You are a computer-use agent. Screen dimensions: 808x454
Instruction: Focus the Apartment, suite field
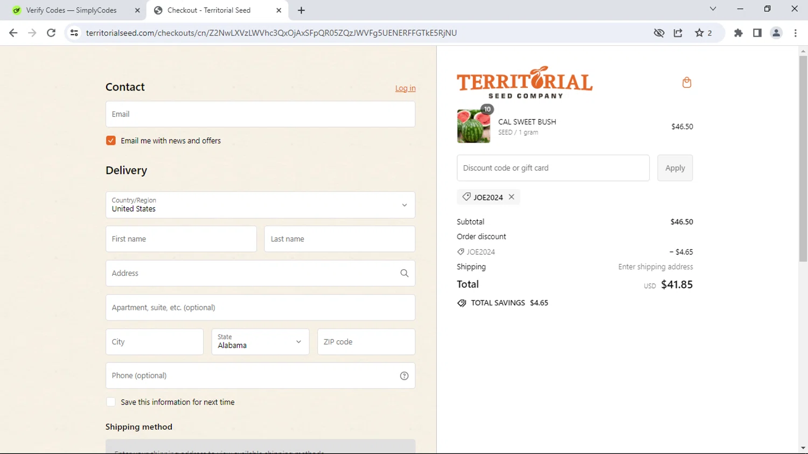point(260,308)
